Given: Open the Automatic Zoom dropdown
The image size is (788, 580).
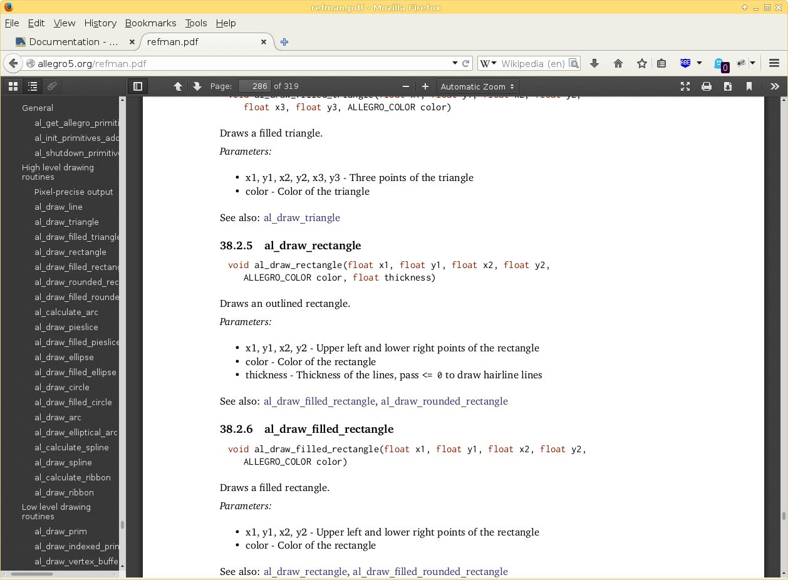Looking at the screenshot, I should [x=477, y=86].
